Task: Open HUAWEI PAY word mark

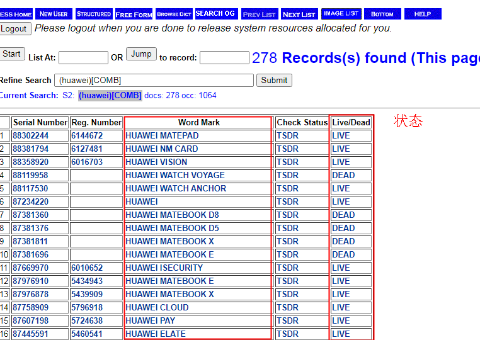Action: coord(151,320)
